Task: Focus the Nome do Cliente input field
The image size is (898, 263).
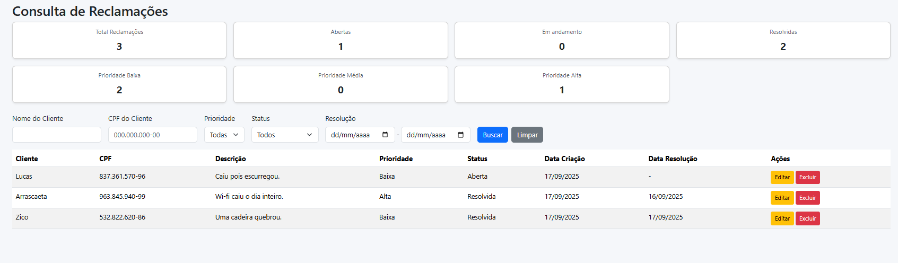Action: click(57, 135)
